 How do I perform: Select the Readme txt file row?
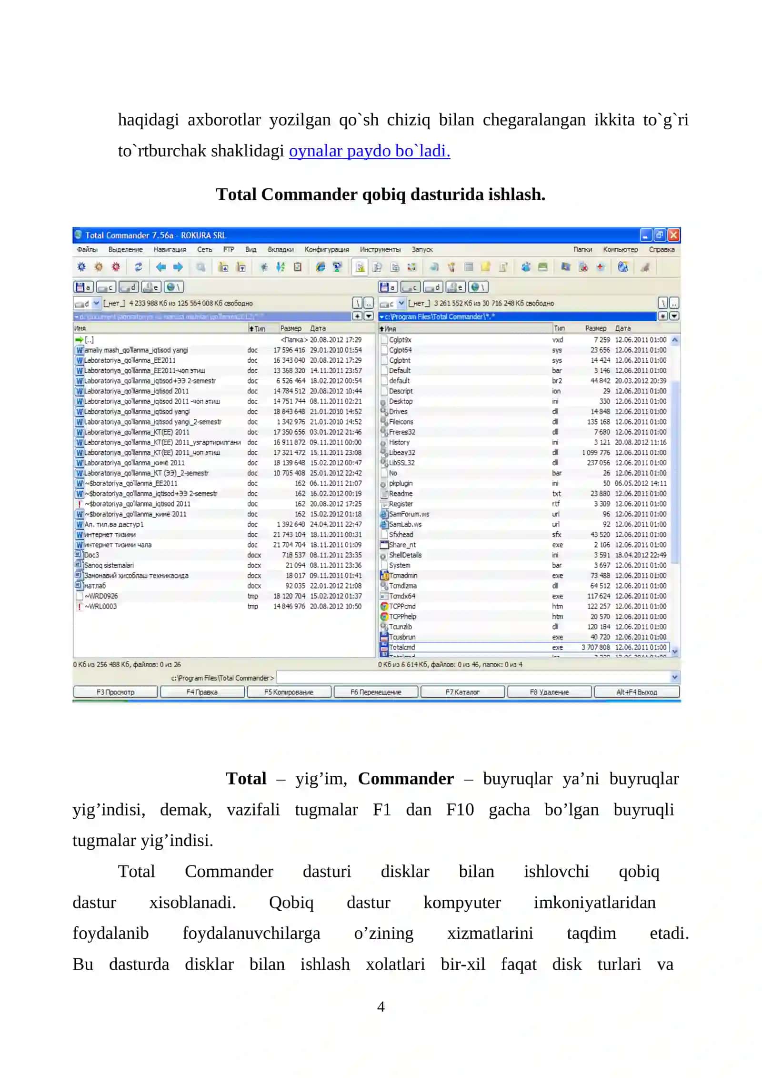(524, 494)
